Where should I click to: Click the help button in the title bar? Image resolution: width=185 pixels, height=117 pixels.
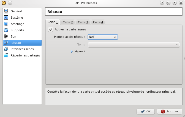[x=162, y=3]
